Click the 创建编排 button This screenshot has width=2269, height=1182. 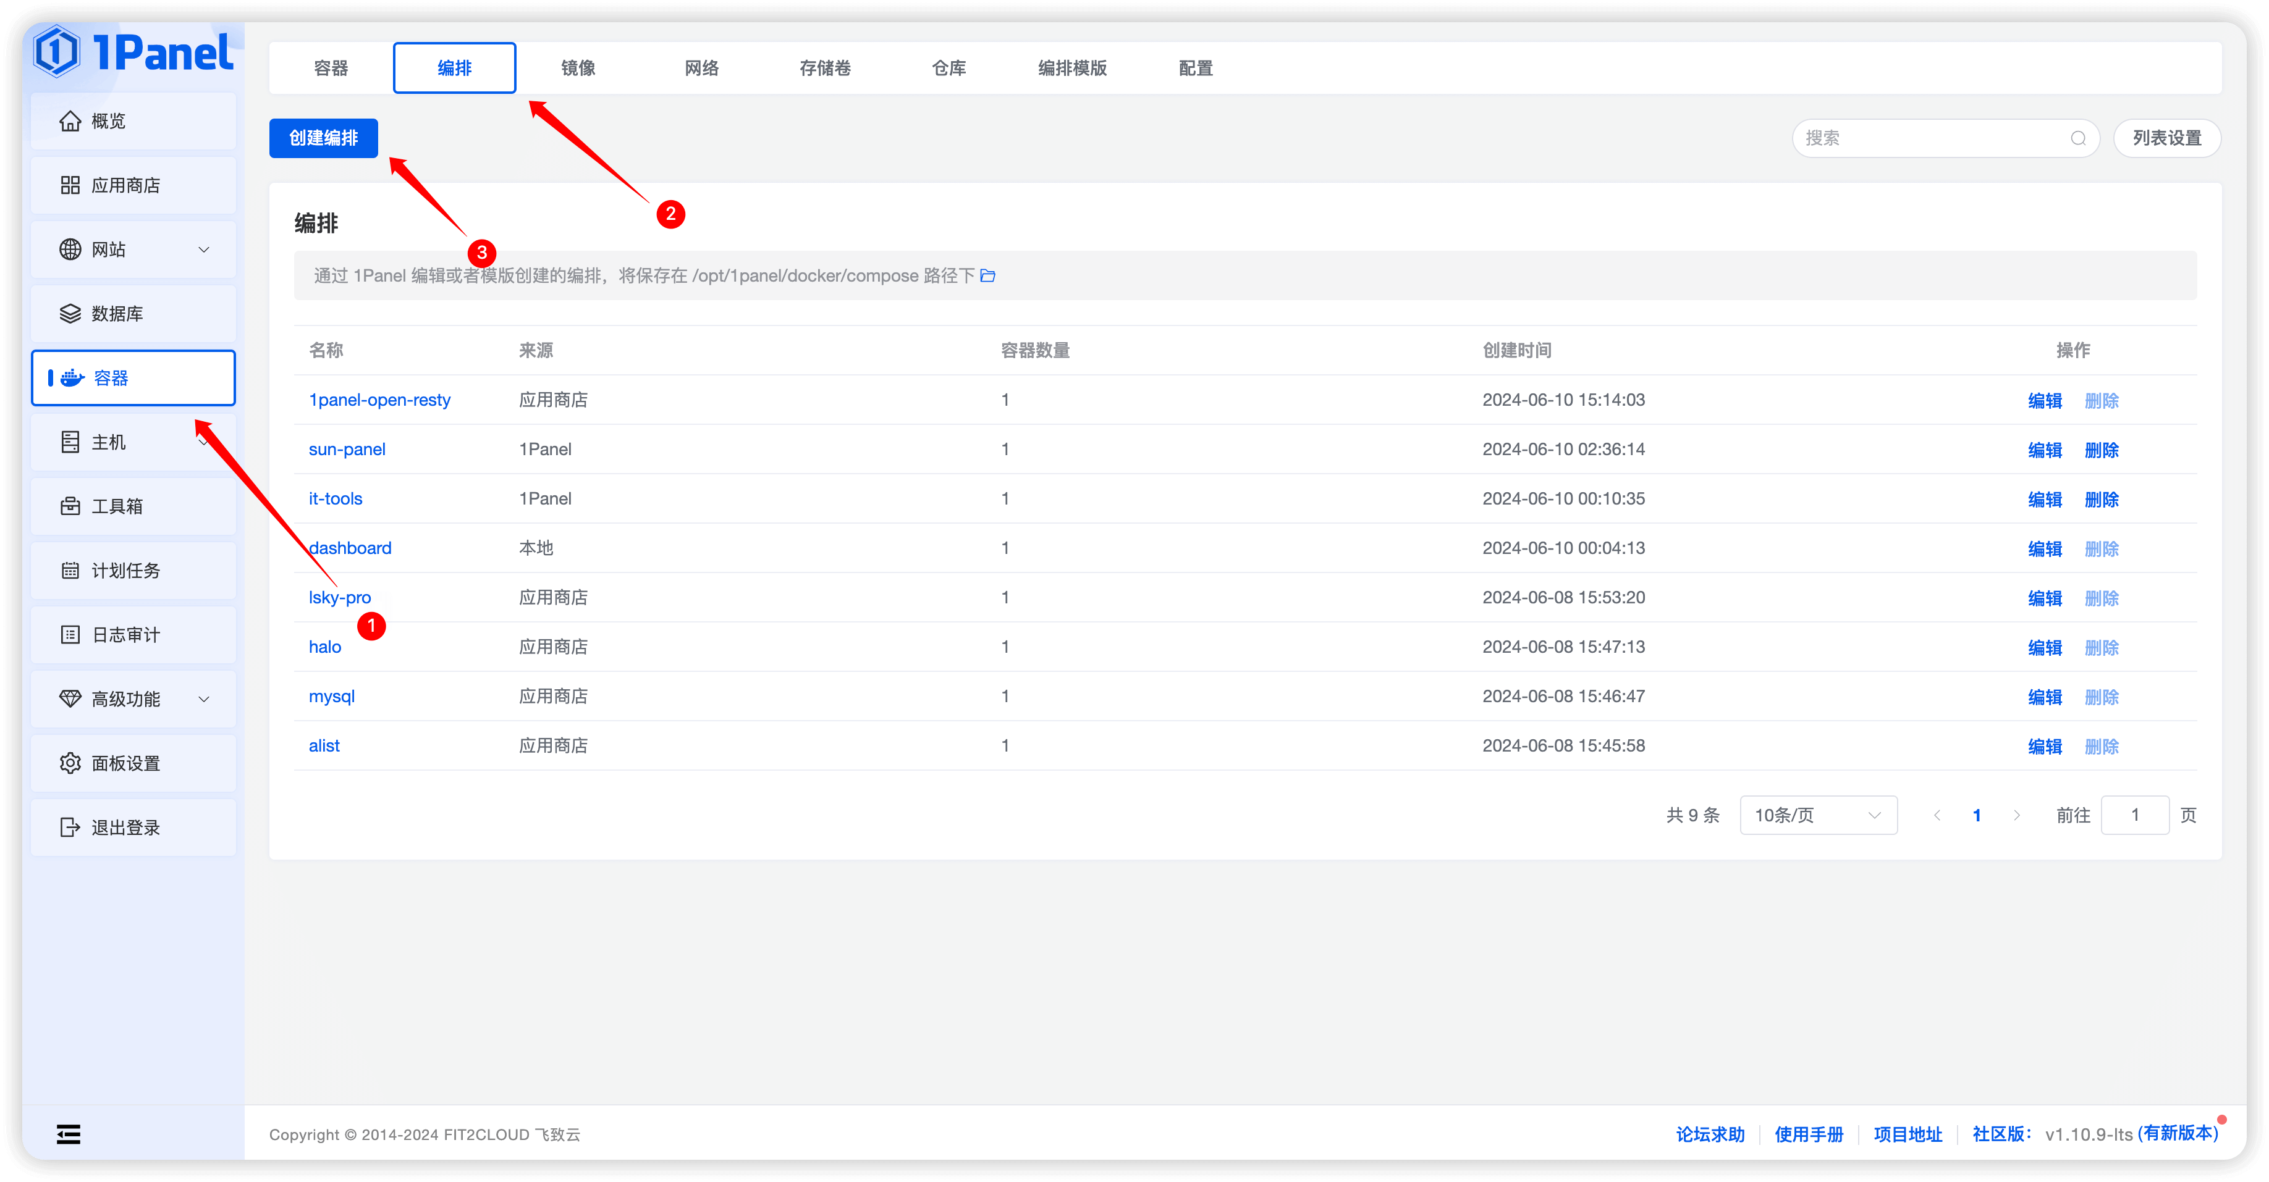pyautogui.click(x=323, y=138)
